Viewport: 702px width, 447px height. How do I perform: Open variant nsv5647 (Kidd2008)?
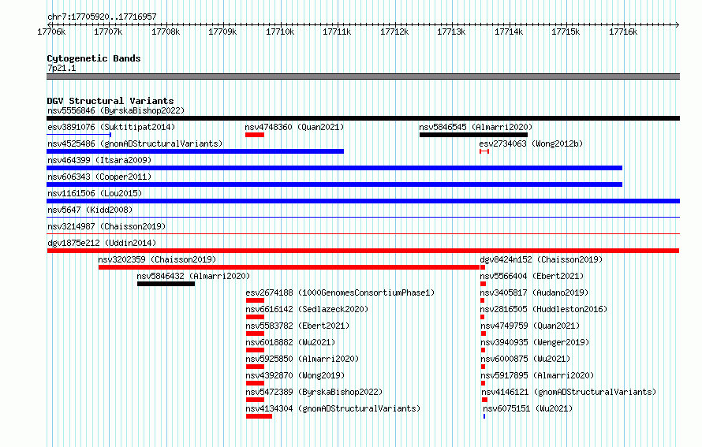tap(90, 210)
